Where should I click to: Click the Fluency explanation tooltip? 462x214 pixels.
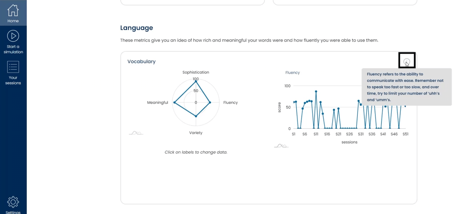point(407,87)
